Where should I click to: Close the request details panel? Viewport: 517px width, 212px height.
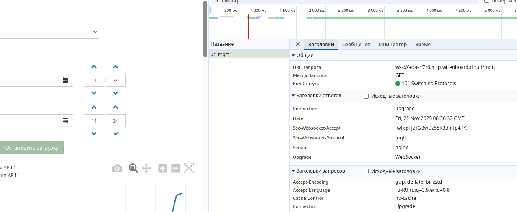pyautogui.click(x=297, y=44)
